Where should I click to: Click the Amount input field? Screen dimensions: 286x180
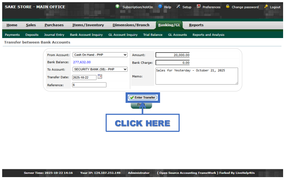point(172,55)
